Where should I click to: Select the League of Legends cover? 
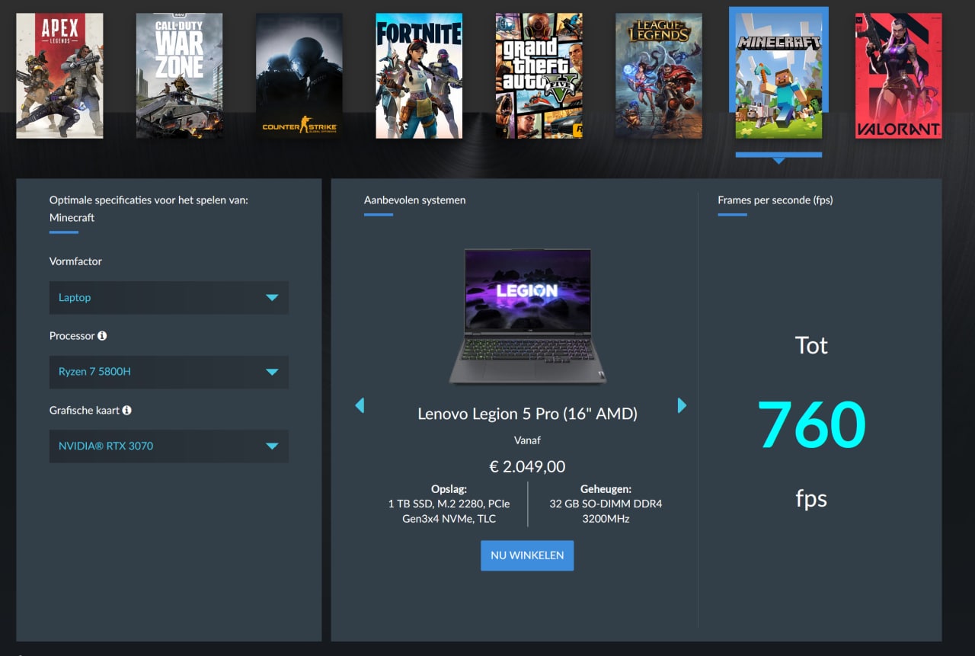659,75
